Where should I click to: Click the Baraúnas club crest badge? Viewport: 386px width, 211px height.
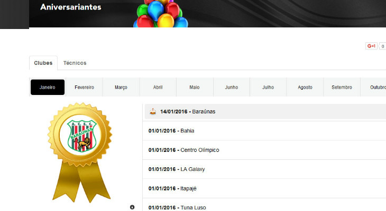point(81,135)
